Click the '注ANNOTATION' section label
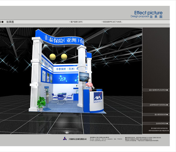 (162, 123)
